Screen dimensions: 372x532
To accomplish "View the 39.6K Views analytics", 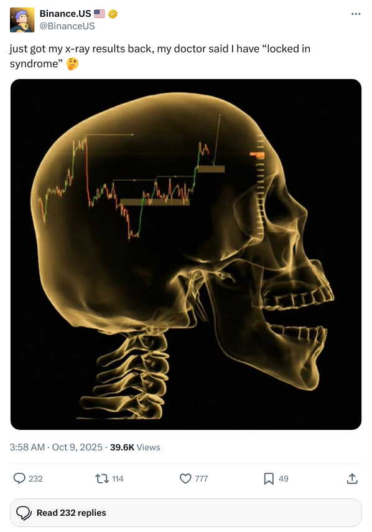I will point(135,447).
